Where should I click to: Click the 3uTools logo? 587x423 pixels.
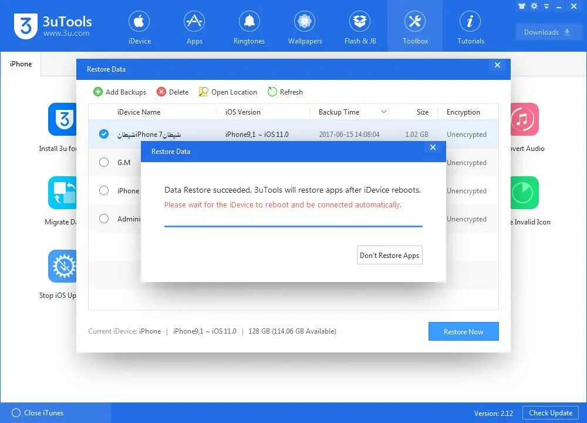click(x=25, y=26)
